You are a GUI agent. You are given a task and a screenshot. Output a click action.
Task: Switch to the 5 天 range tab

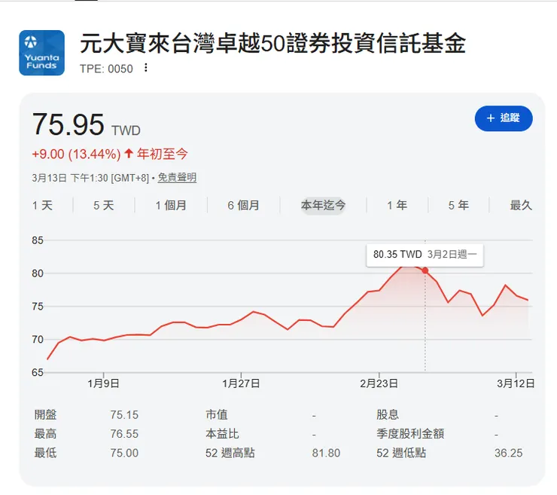click(x=104, y=205)
